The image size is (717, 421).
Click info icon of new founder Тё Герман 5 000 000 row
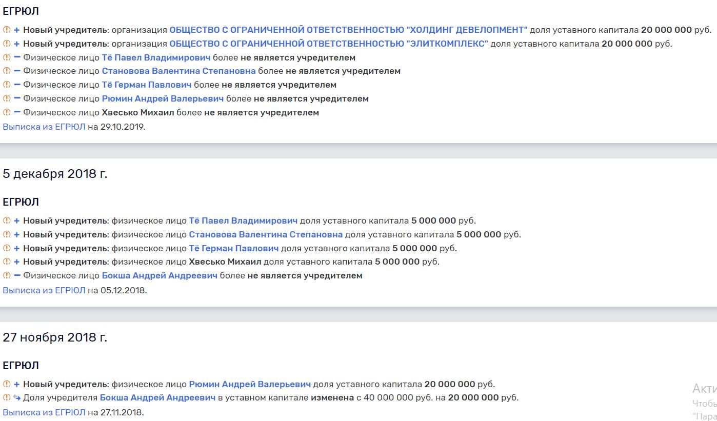(7, 249)
